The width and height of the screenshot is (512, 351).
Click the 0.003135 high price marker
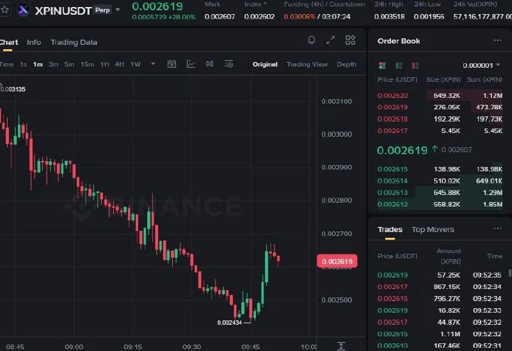13,89
